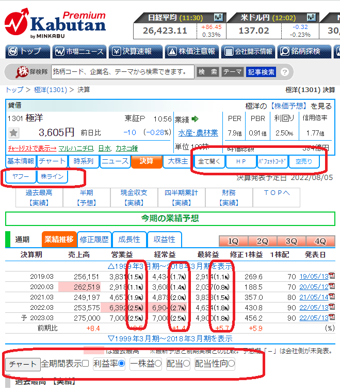Switch to the 大株主 tab
340x392 pixels.
[178, 161]
